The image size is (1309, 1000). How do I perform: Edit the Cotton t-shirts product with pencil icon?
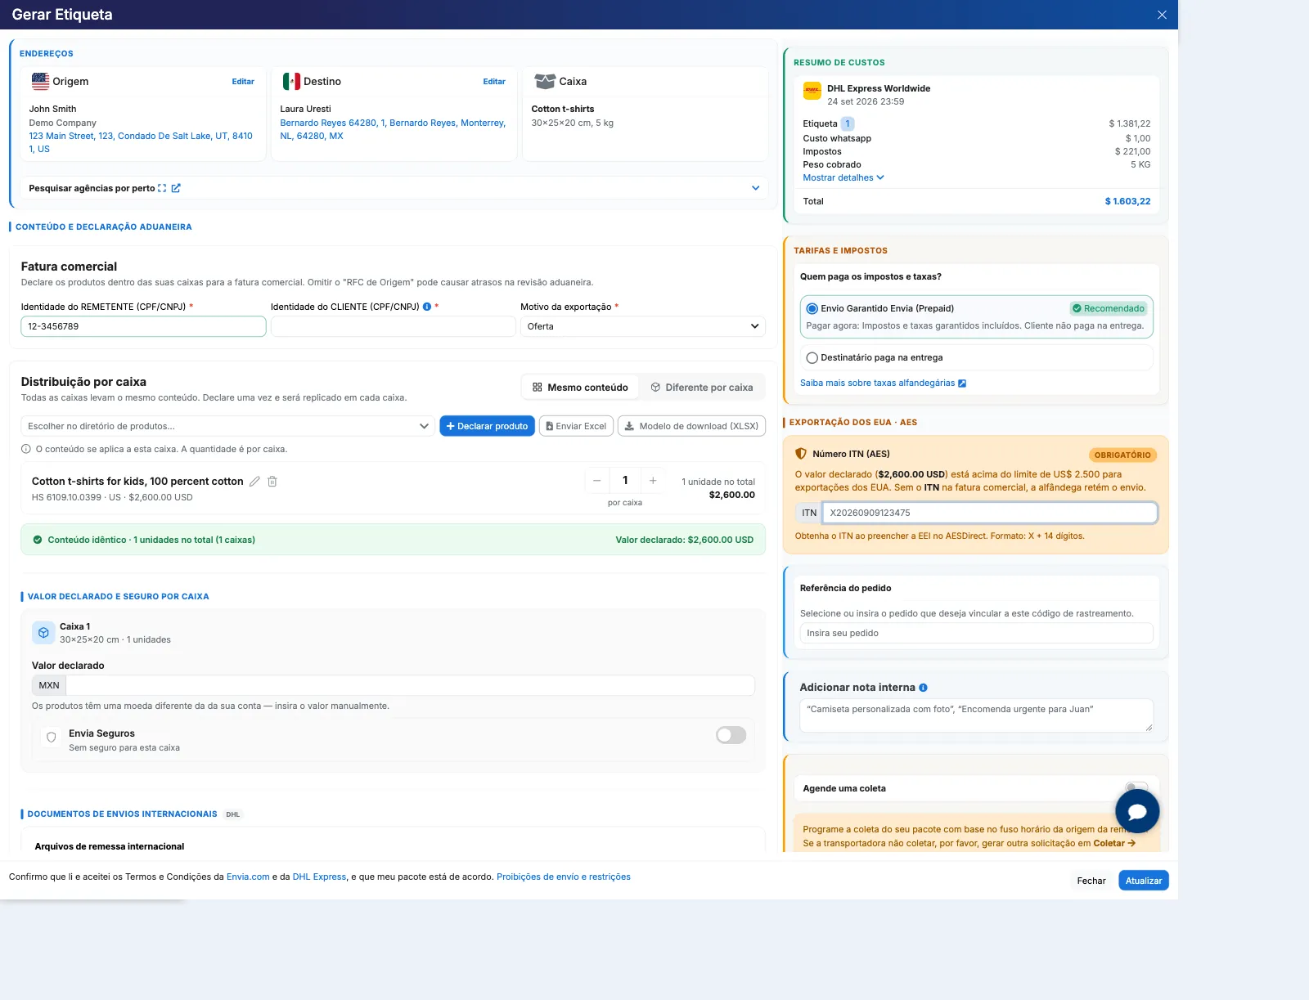tap(254, 482)
